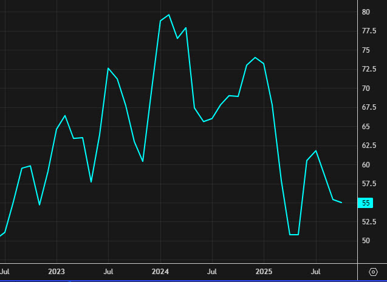Click the 67.5 price scale label
Image resolution: width=387 pixels, height=282 pixels.
(368, 108)
